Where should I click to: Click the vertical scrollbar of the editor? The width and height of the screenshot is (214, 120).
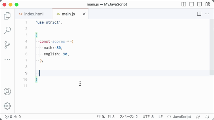point(212,47)
